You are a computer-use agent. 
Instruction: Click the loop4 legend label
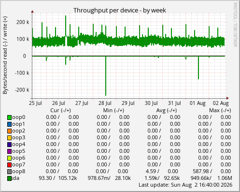click(18, 145)
